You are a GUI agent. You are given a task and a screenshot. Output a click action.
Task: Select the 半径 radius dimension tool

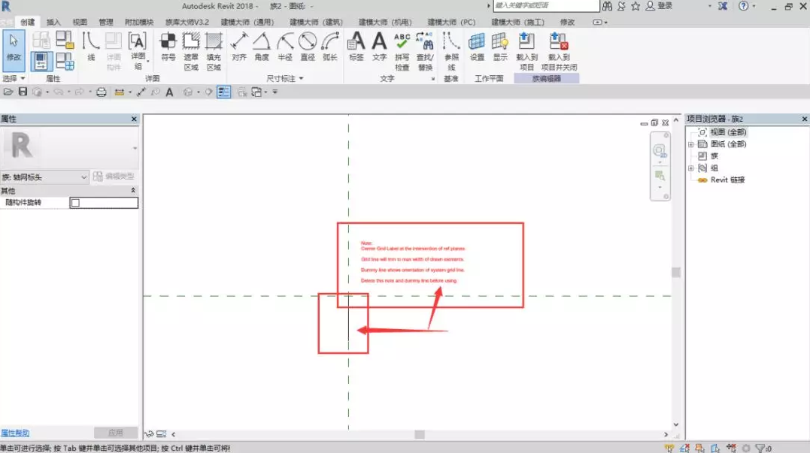(285, 46)
